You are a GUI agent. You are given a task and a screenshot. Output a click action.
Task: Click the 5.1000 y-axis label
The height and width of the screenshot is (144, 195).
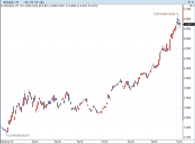point(187,9)
